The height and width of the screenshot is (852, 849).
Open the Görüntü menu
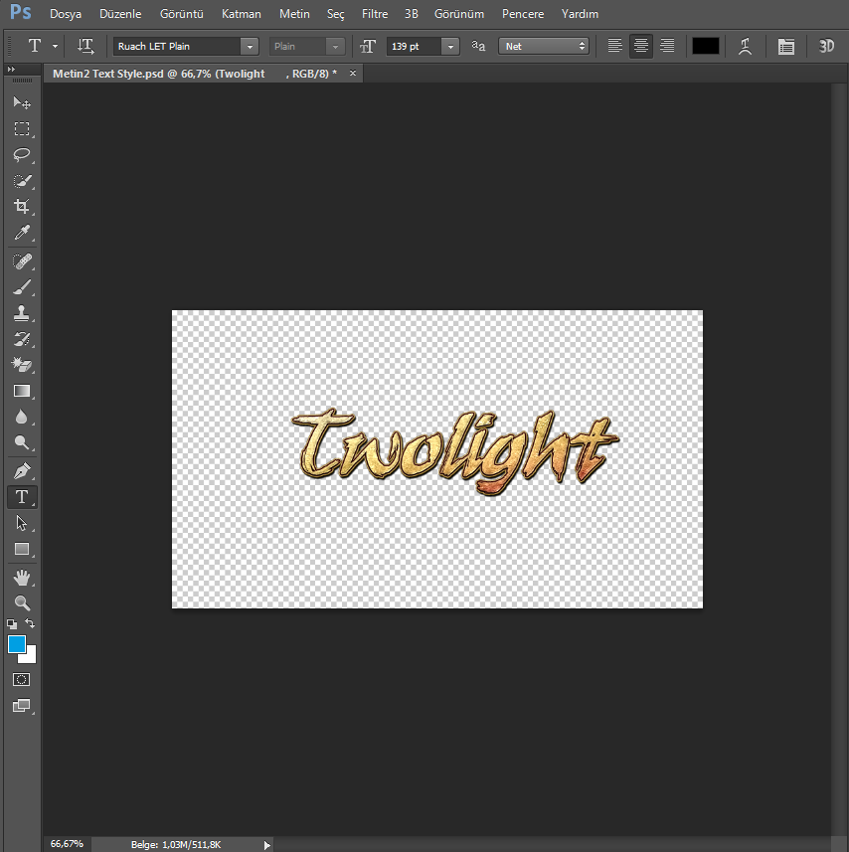point(181,14)
